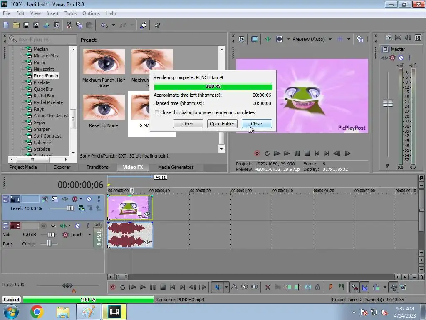Viewport: 426px width, 320px height.
Task: Mute video track 1
Action: pos(89,199)
